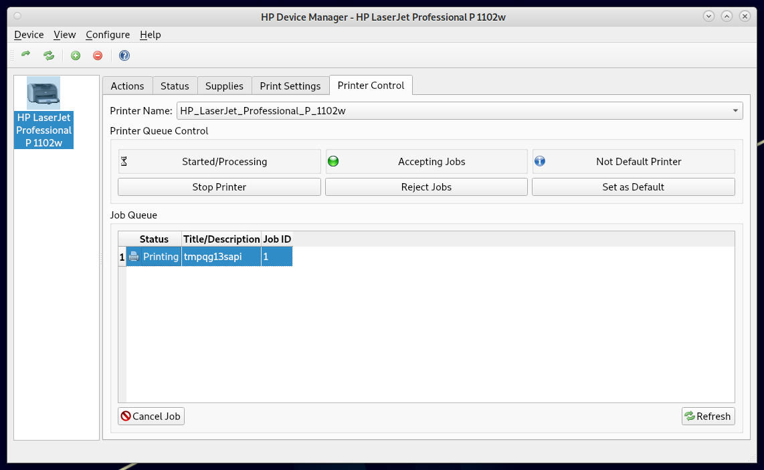
Task: Expand the Printer Name dropdown
Action: click(460, 110)
